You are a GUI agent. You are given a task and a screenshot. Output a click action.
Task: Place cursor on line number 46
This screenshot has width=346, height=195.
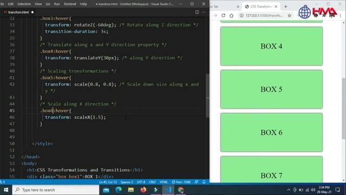point(12,117)
